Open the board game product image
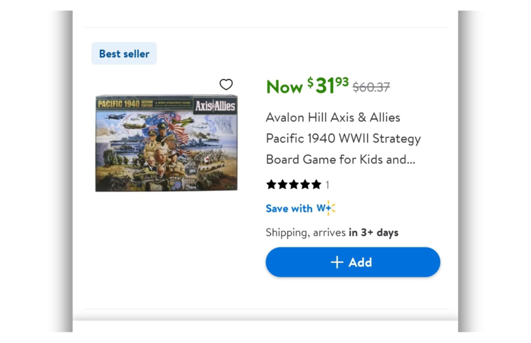 166,143
